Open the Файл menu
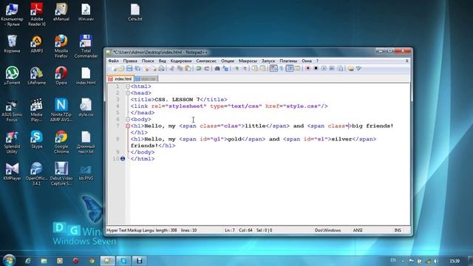 click(x=113, y=61)
